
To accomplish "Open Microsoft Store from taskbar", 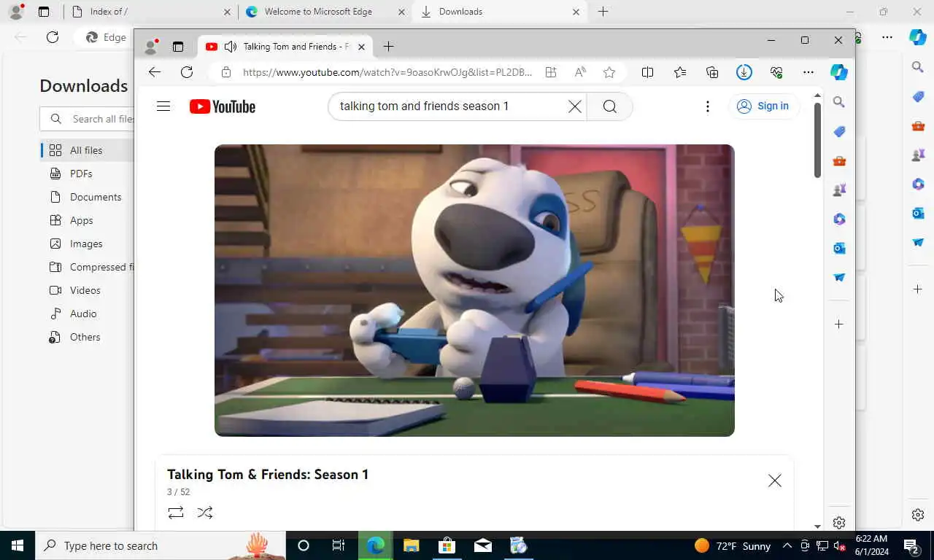I will pyautogui.click(x=447, y=545).
